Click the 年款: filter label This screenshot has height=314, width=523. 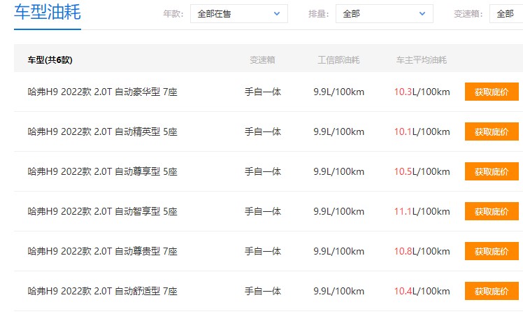pyautogui.click(x=173, y=14)
